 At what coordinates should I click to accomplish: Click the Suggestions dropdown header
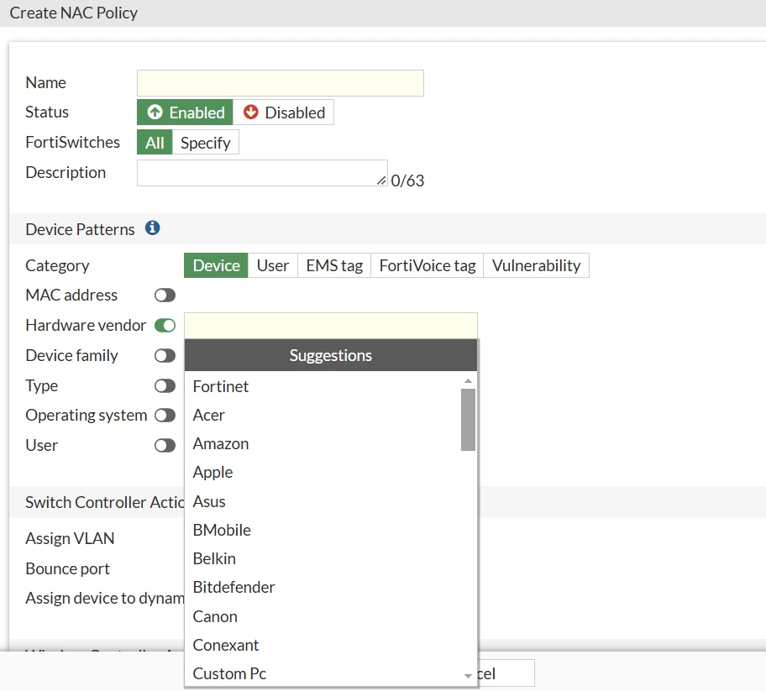(331, 355)
